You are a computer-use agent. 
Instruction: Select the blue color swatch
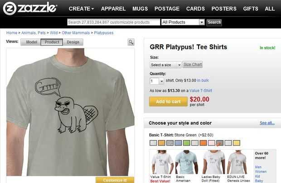(178, 143)
